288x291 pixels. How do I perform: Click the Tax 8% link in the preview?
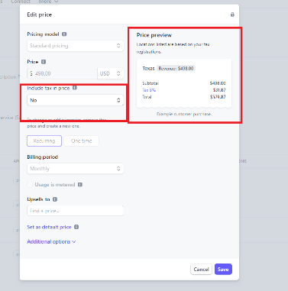[x=149, y=90]
